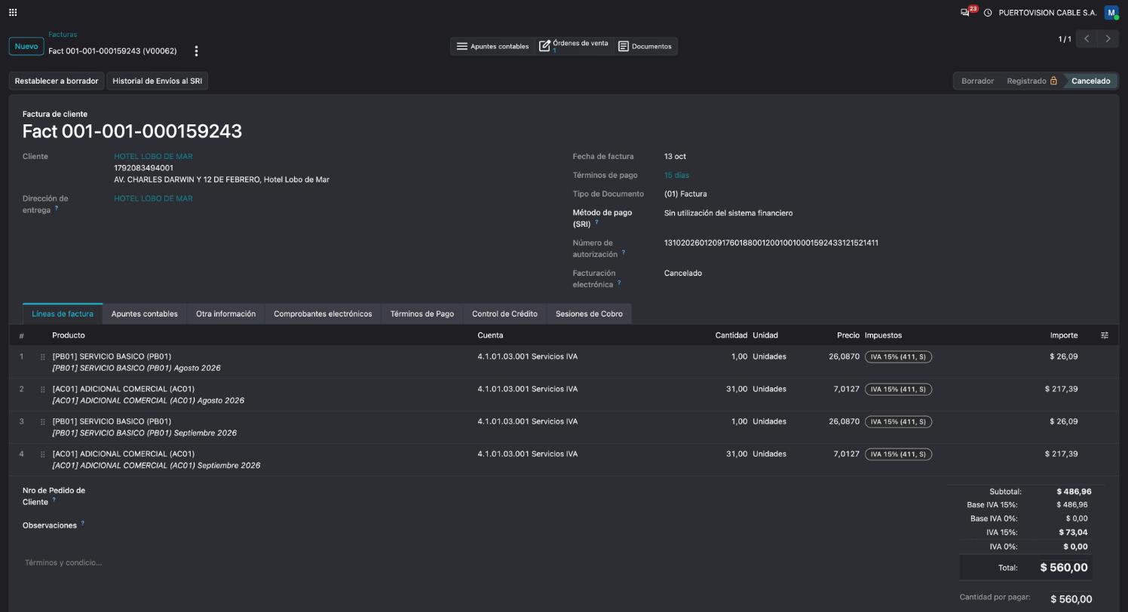Show help for Facturación electrónica
Image resolution: width=1128 pixels, height=612 pixels.
click(x=619, y=283)
